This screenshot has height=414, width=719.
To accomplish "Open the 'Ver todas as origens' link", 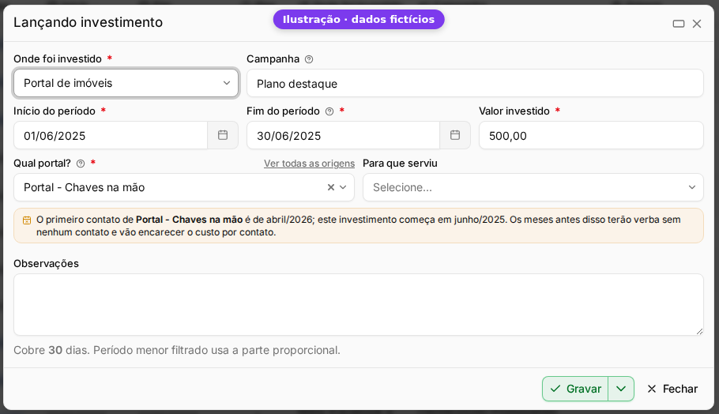I will pyautogui.click(x=309, y=164).
